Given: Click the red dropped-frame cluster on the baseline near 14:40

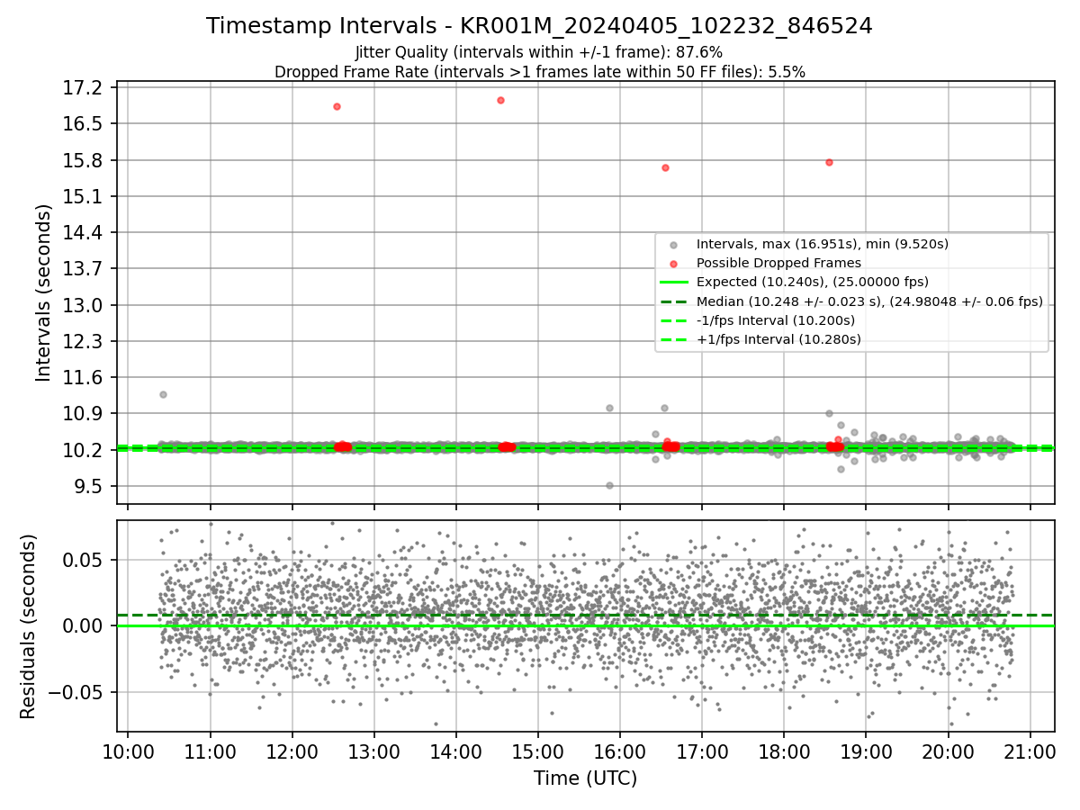Looking at the screenshot, I should pos(507,446).
